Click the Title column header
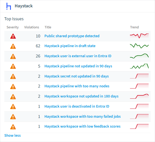This screenshot has height=142, width=155. (x=48, y=27)
